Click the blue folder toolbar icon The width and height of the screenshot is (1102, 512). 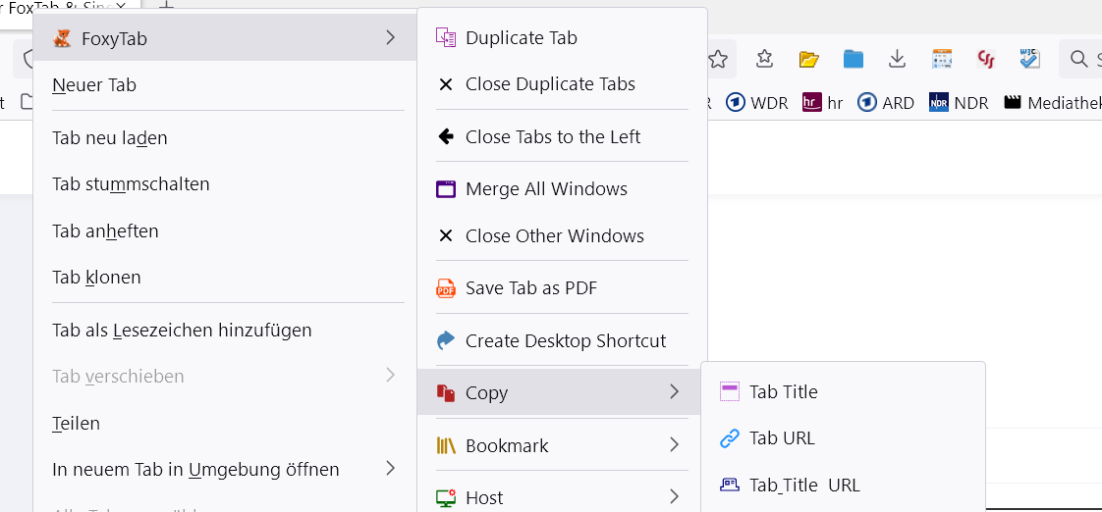pyautogui.click(x=853, y=60)
